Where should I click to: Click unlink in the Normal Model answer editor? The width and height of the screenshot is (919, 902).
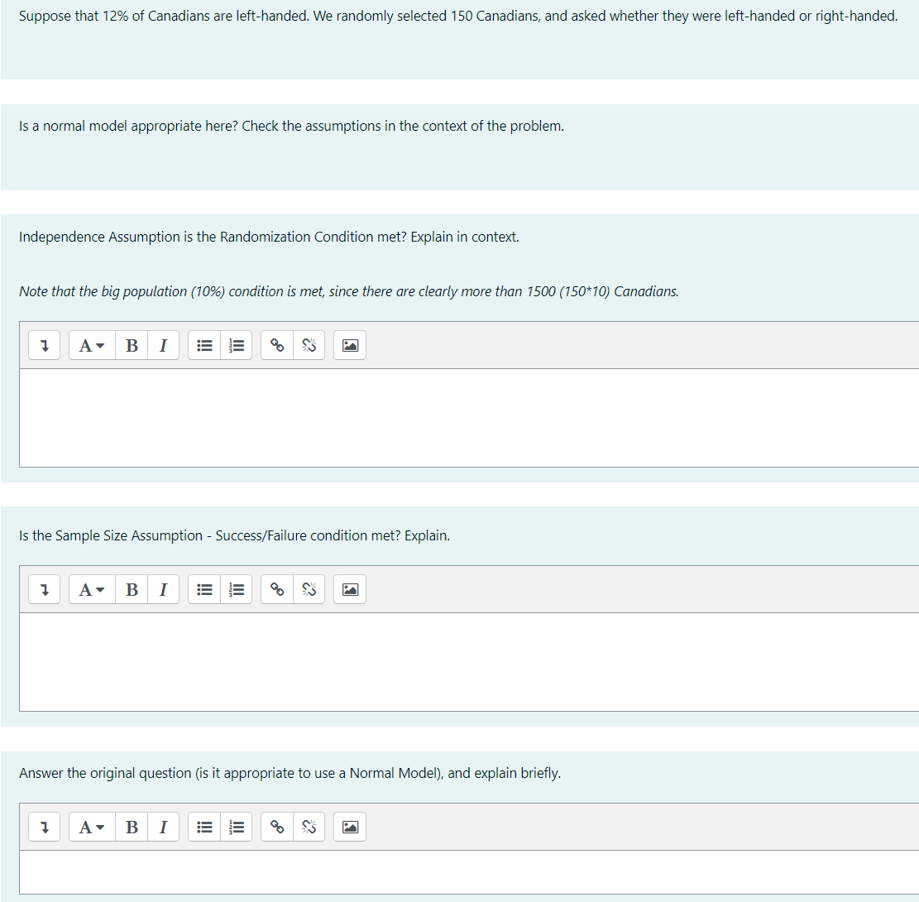[309, 827]
